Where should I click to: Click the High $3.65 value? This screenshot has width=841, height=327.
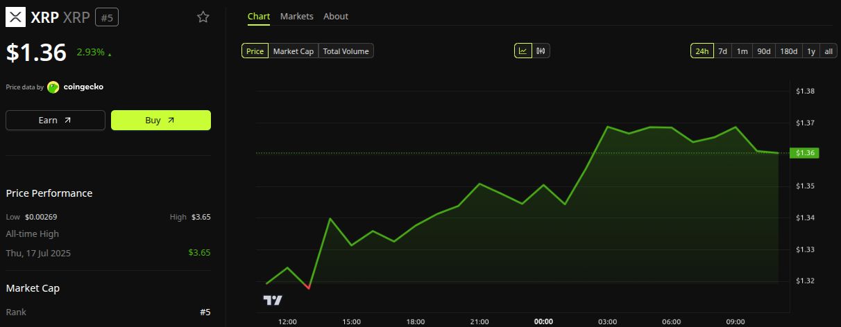(201, 217)
